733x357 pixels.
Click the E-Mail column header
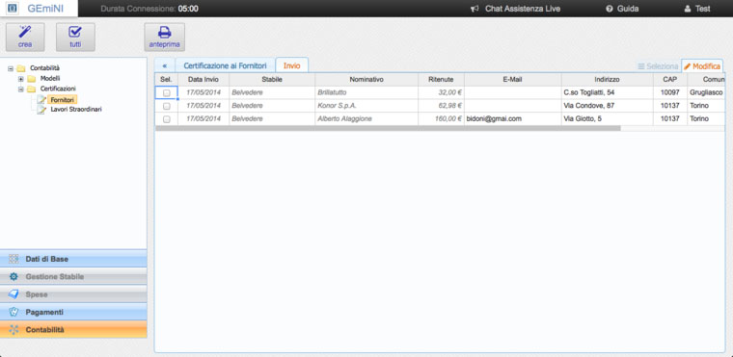512,79
